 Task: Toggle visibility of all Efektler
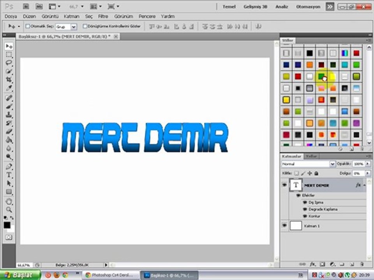tap(298, 195)
